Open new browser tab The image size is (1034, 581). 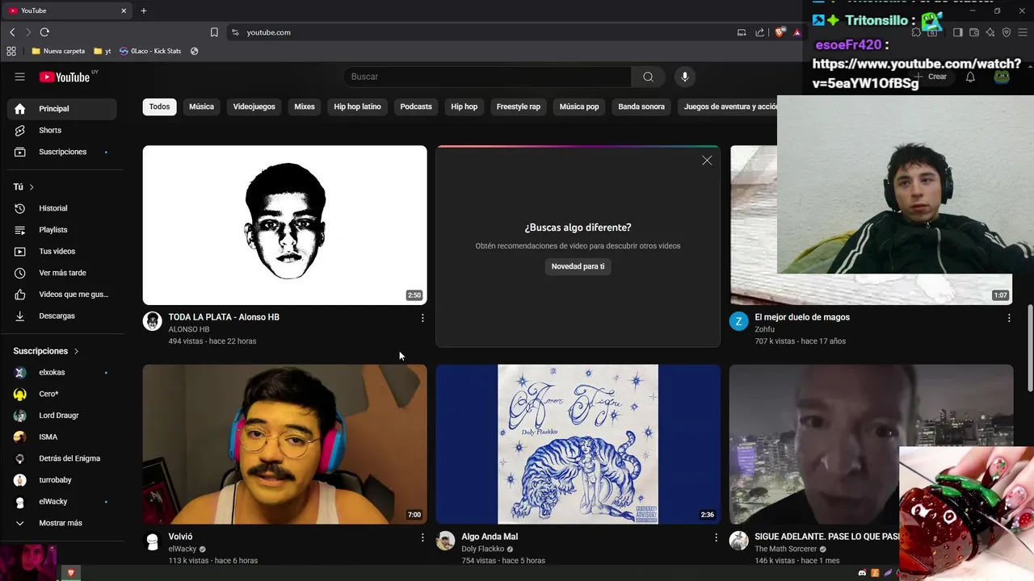pyautogui.click(x=144, y=10)
